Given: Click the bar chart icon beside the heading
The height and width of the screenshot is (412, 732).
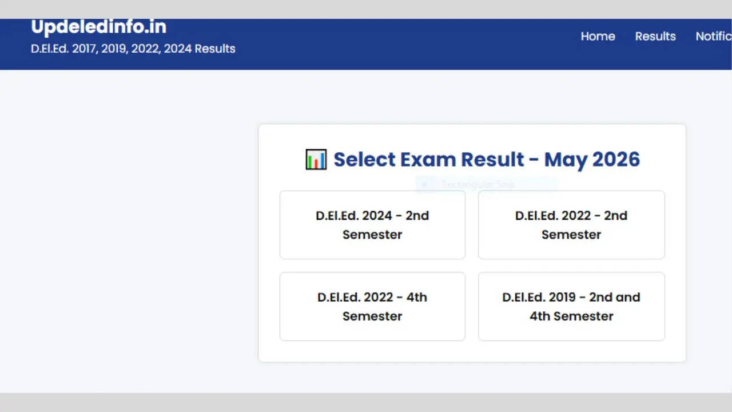Looking at the screenshot, I should [x=316, y=160].
